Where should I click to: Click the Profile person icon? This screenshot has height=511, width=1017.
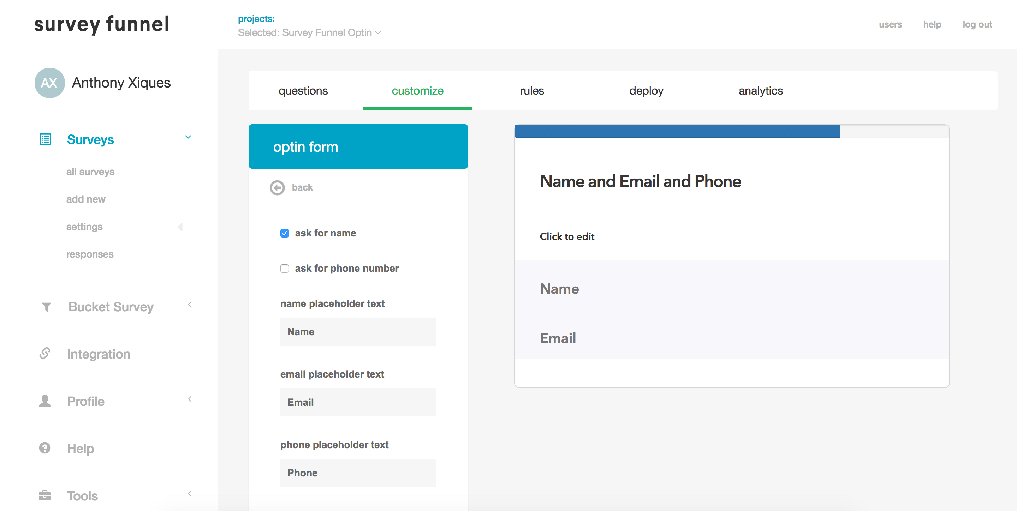45,401
